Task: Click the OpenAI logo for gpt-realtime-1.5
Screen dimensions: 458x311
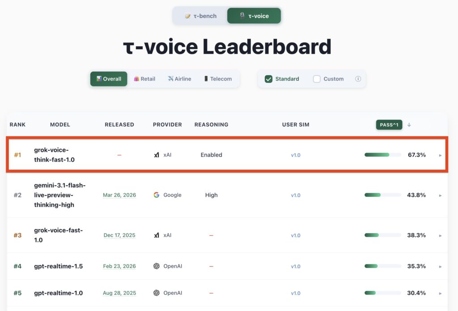Action: pos(157,266)
